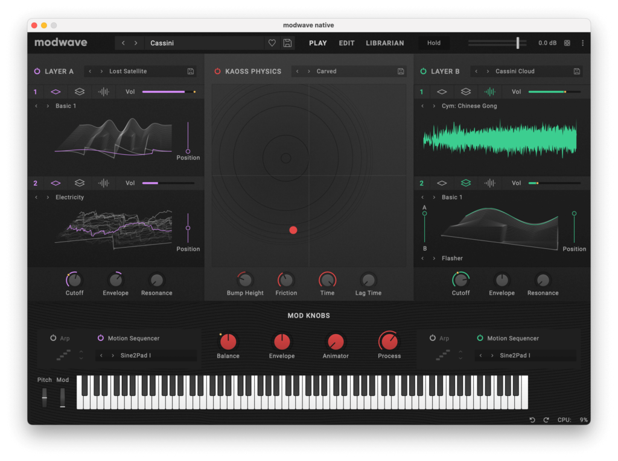Disable Layer B Motion Sequencer

(x=480, y=338)
